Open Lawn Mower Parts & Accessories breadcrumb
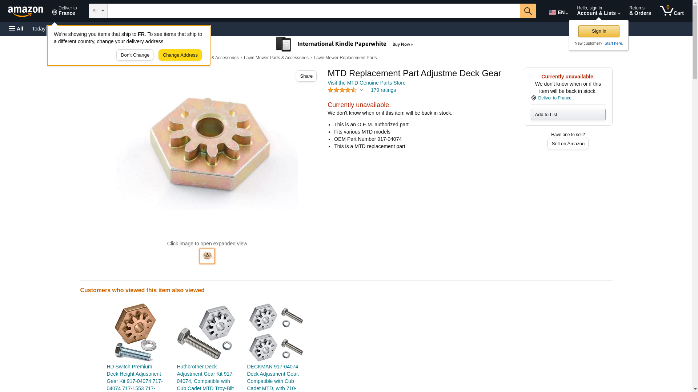The height and width of the screenshot is (392, 698). (x=276, y=58)
